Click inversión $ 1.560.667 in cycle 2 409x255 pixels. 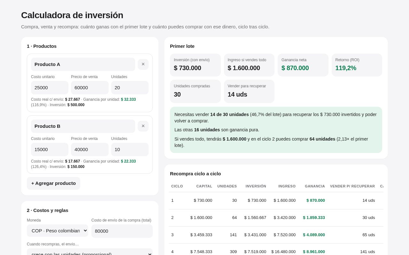coord(255,218)
